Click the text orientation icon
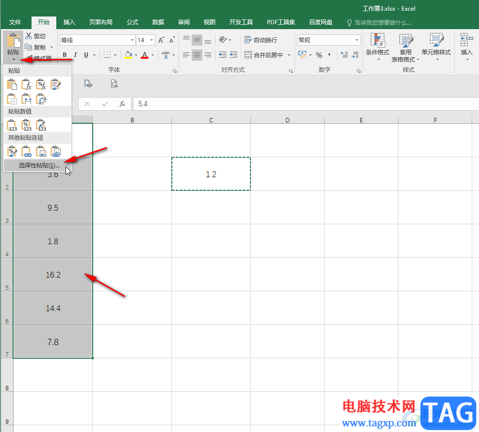Image resolution: width=479 pixels, height=432 pixels. pyautogui.click(x=223, y=40)
